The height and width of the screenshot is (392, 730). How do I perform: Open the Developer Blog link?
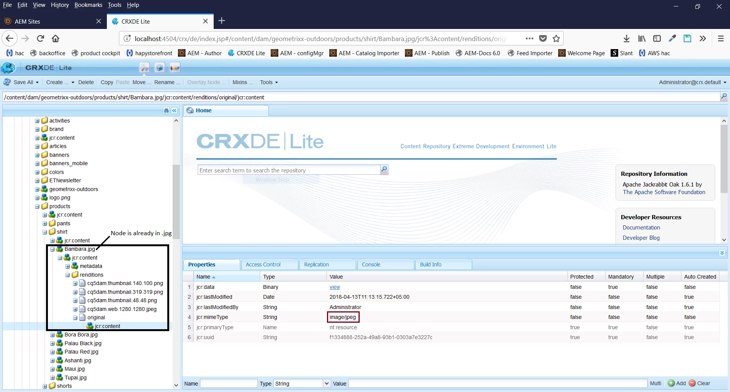tap(641, 238)
